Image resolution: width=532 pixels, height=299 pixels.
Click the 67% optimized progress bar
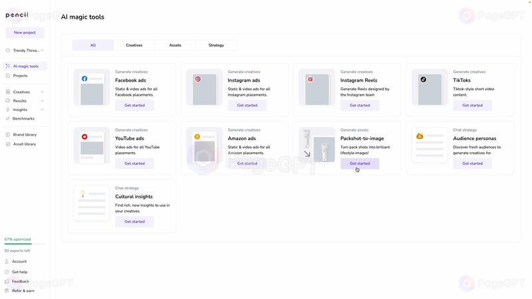[x=25, y=244]
